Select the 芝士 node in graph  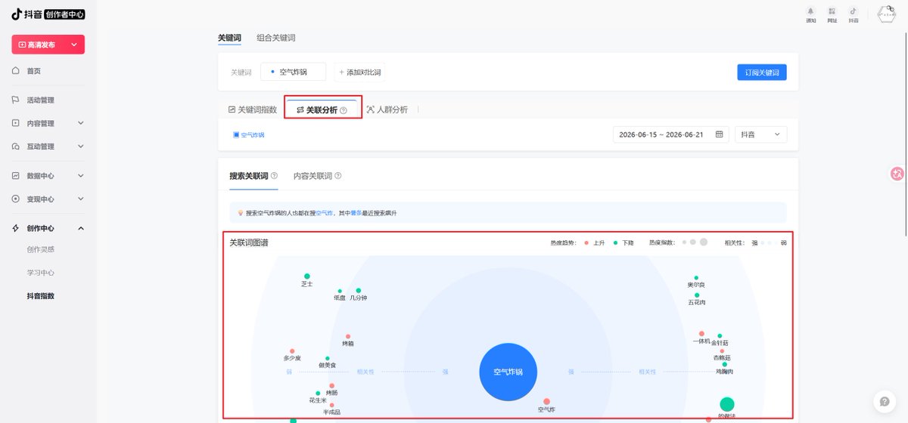306,276
